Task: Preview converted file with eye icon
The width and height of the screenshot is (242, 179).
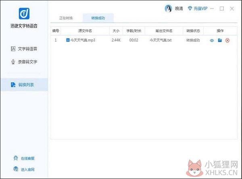Action: click(212, 40)
